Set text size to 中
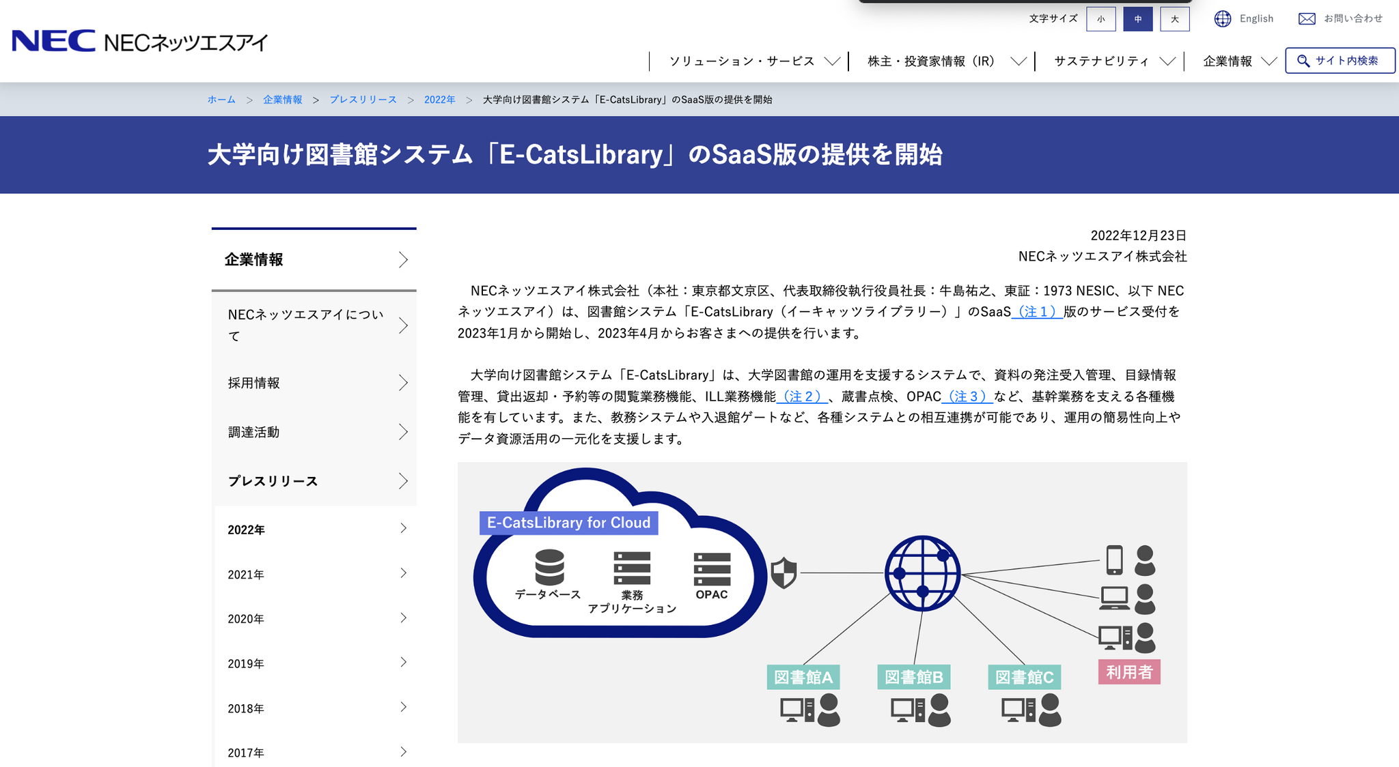 (x=1138, y=19)
